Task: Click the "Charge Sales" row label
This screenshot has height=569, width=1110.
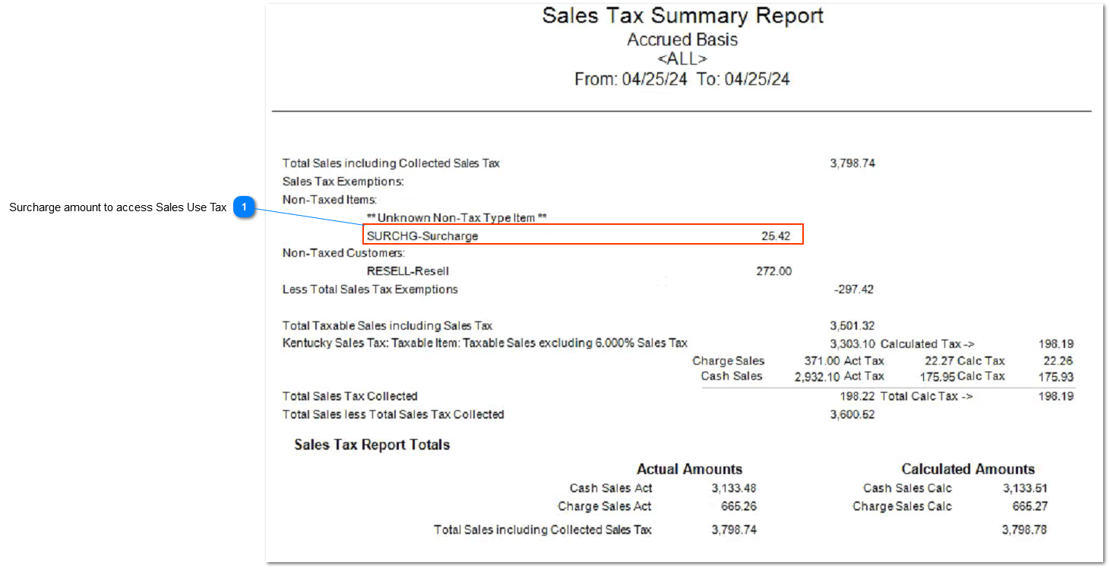Action: pos(729,361)
